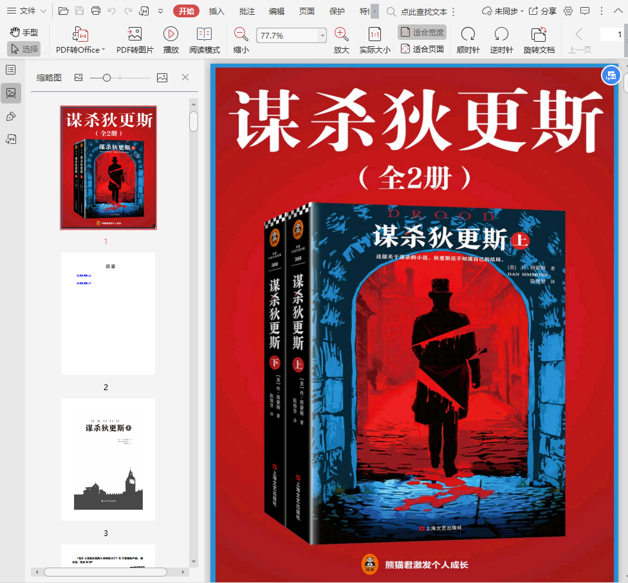Switch to the 开始 tab
Image resolution: width=628 pixels, height=583 pixels.
[186, 11]
